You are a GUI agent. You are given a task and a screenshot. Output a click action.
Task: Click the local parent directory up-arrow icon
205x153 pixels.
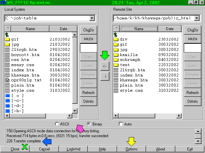coord(7,34)
